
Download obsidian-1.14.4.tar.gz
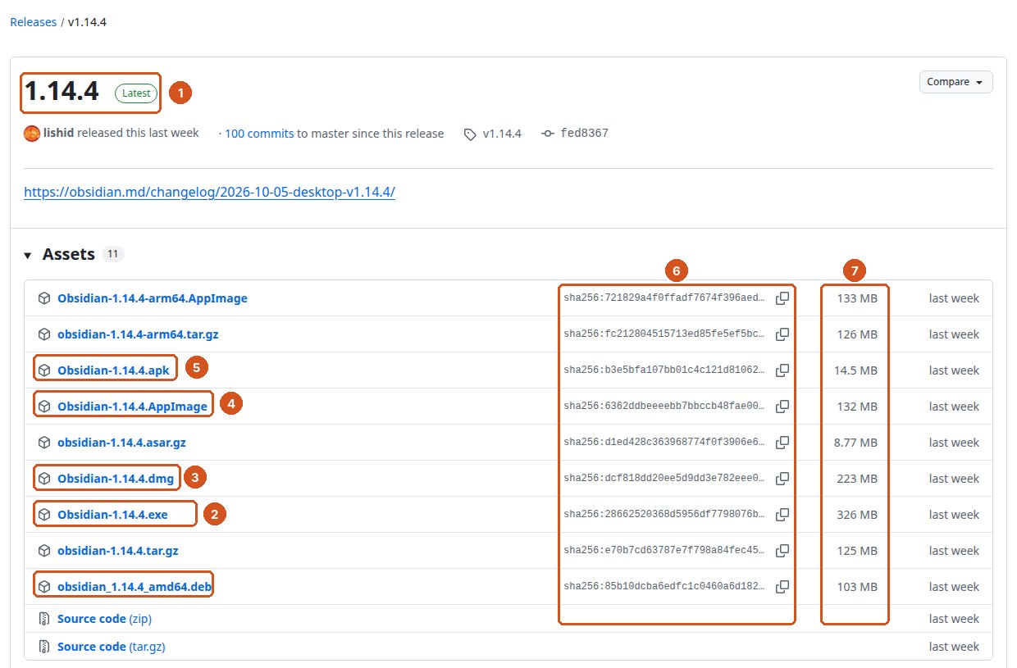point(117,551)
